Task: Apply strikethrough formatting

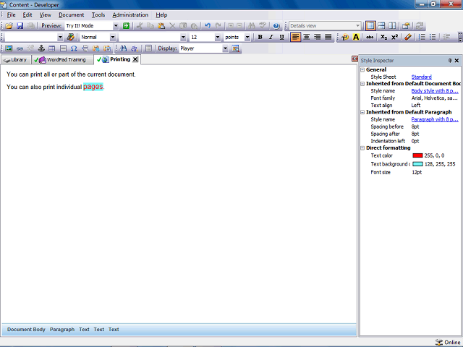Action: pyautogui.click(x=370, y=37)
